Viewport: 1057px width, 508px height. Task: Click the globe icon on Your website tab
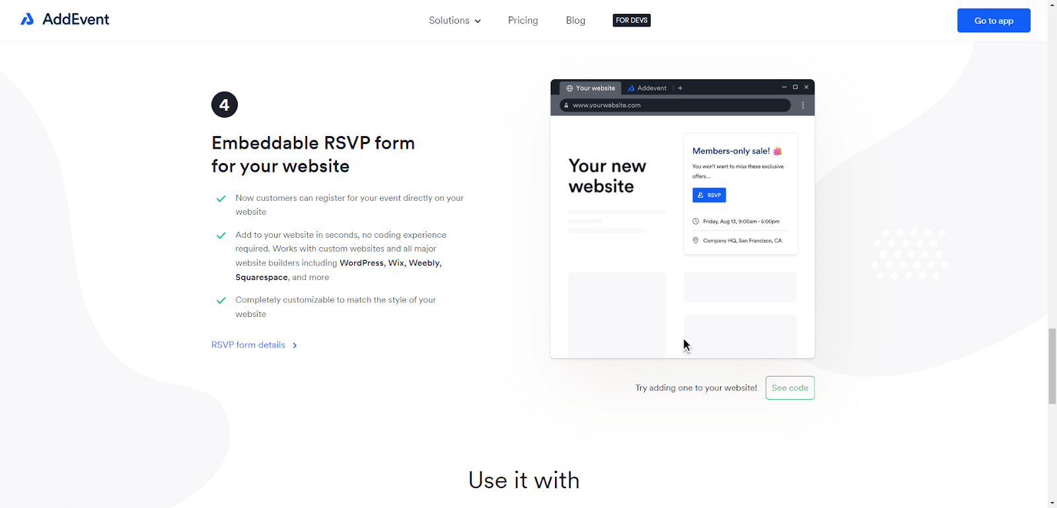click(569, 88)
